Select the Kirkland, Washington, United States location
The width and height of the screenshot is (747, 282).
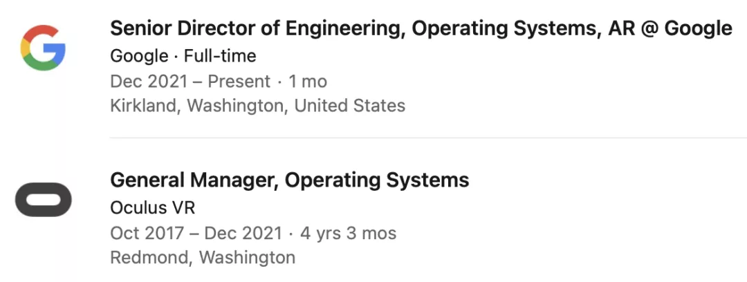[x=257, y=106]
